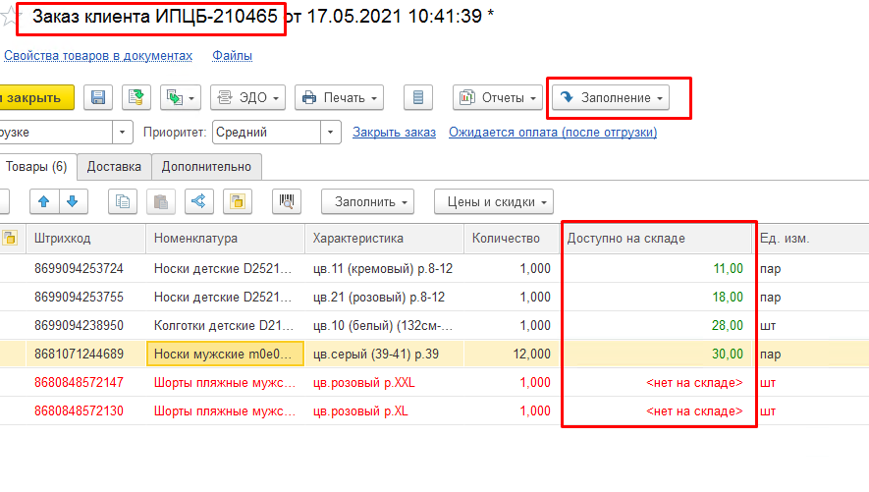The image size is (869, 492).
Task: Click the favorites star icon
Action: point(8,16)
